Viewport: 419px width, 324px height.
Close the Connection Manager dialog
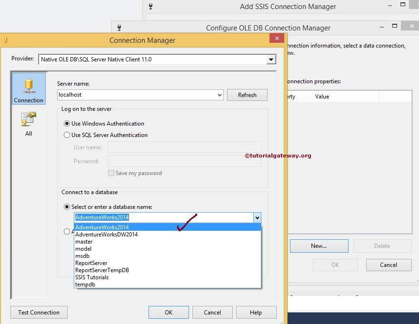(277, 38)
